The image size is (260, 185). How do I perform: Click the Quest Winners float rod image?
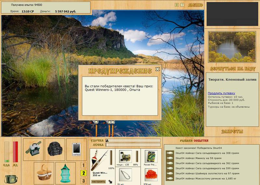pos(99,160)
